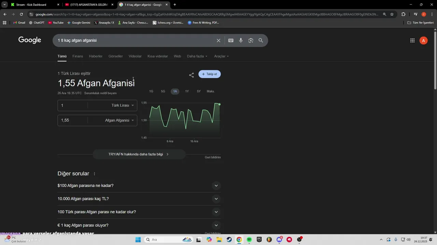Open Epic Games launcher from the taskbar
This screenshot has height=245, width=437.
pyautogui.click(x=259, y=240)
